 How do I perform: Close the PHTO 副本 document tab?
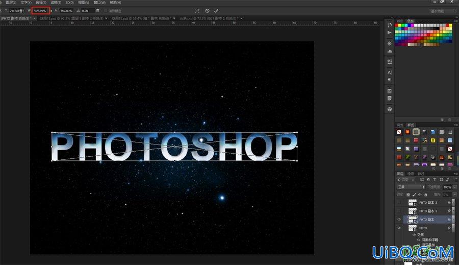pos(35,18)
